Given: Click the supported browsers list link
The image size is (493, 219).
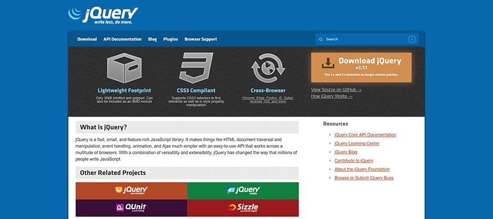Looking at the screenshot, I should (x=268, y=100).
